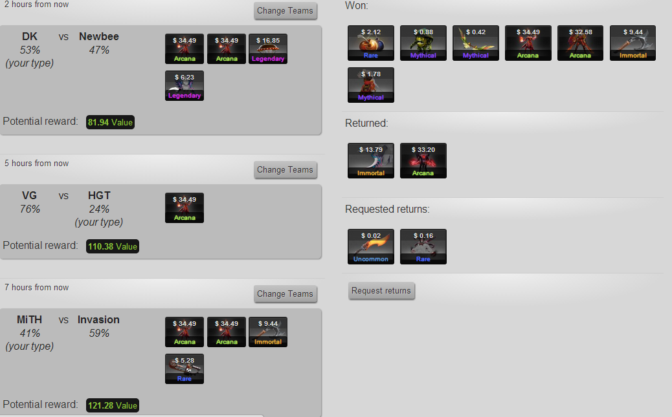Change teams for MiTH vs Invasion
Viewport: 672px width, 417px height.
click(x=285, y=294)
